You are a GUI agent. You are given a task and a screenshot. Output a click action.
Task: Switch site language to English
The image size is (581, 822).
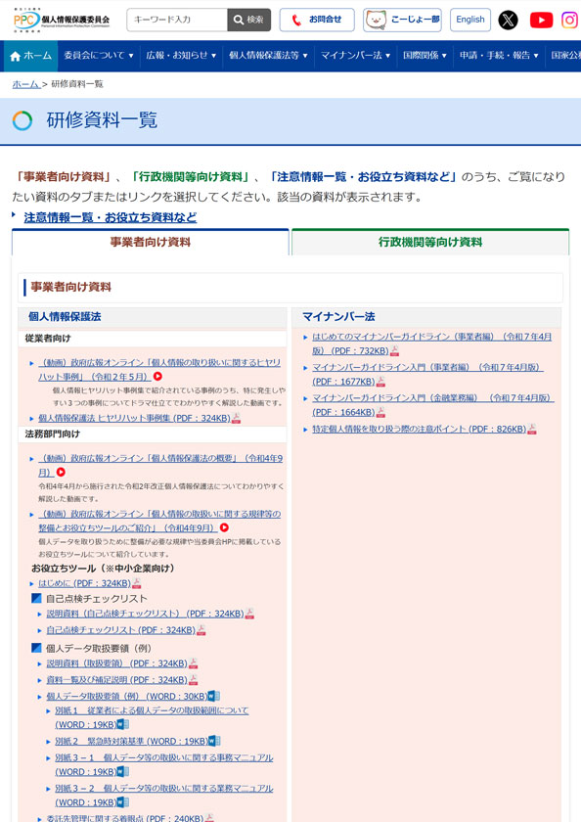point(469,20)
